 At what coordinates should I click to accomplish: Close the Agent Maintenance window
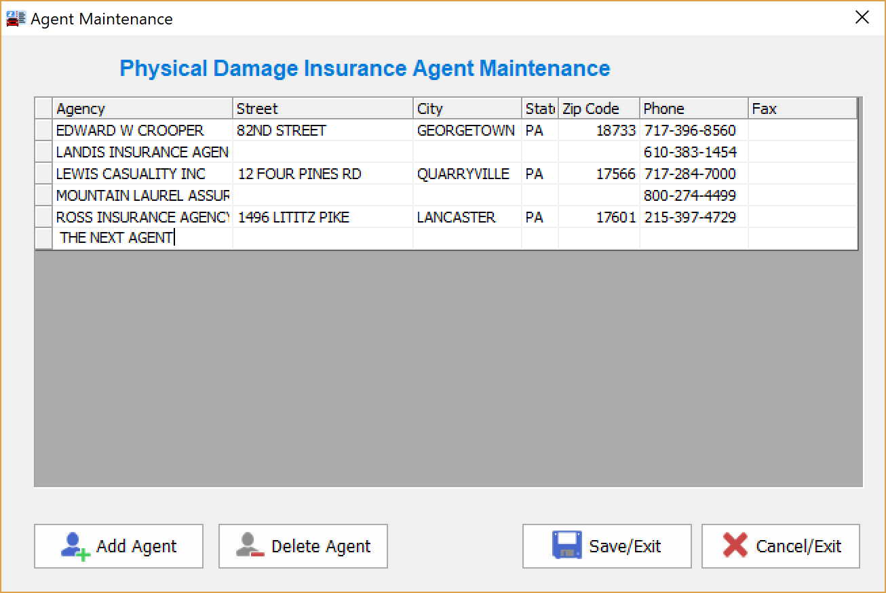tap(862, 17)
